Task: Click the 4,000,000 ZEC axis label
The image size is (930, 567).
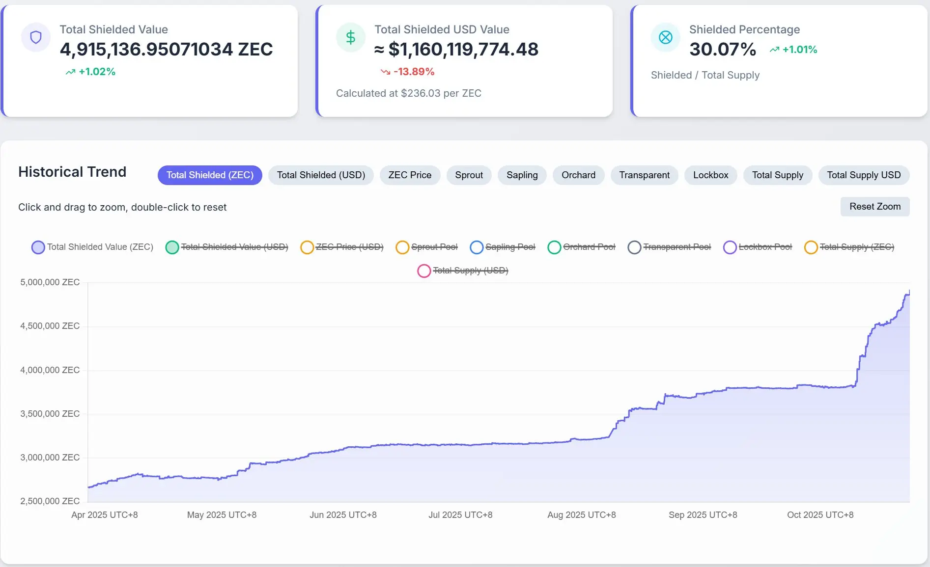Action: pos(50,370)
